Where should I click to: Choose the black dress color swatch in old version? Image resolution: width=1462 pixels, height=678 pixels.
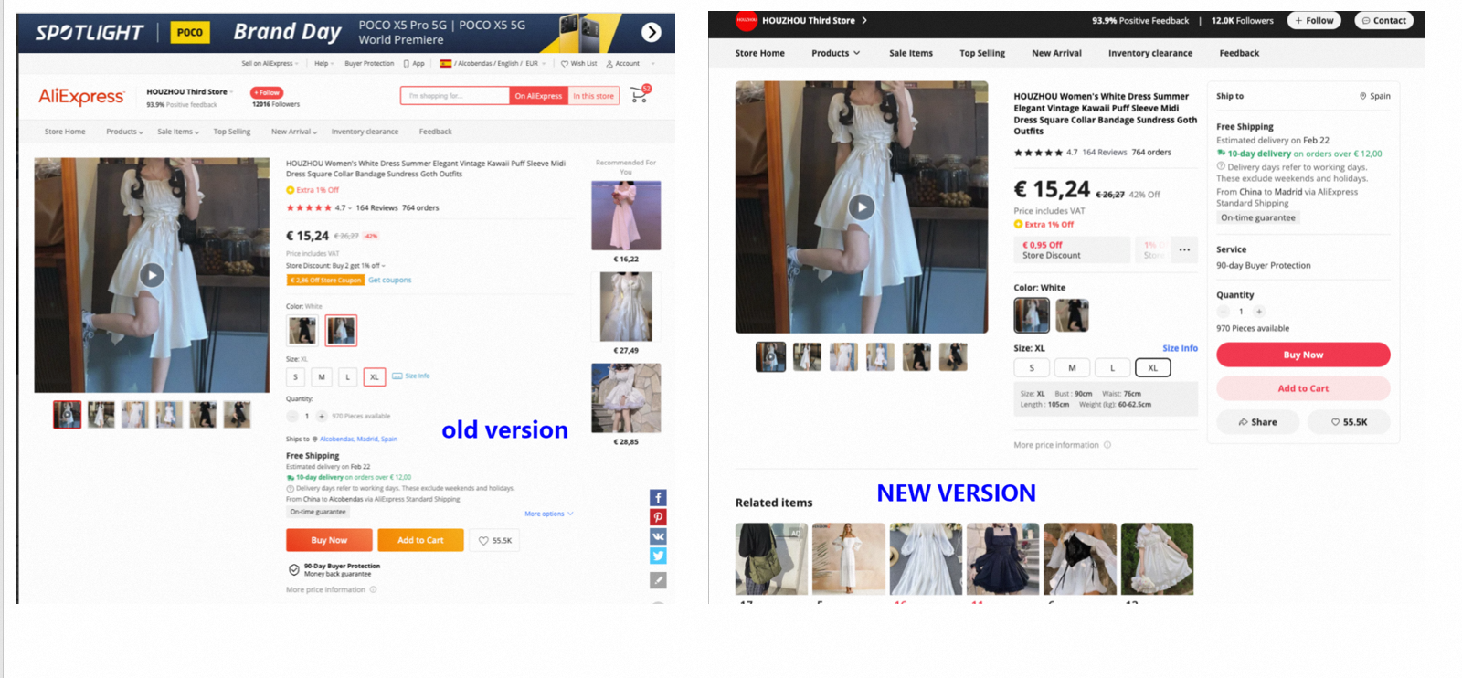[302, 331]
